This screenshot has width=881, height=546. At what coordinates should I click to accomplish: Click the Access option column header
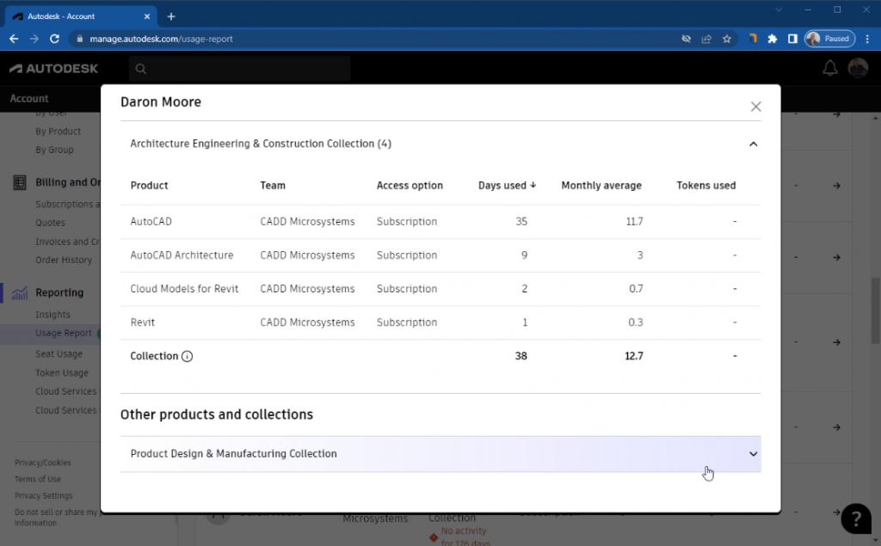tap(410, 186)
